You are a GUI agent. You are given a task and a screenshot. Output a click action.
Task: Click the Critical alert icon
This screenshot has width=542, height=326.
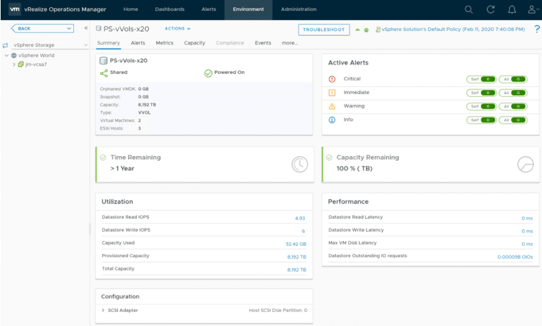pos(332,79)
